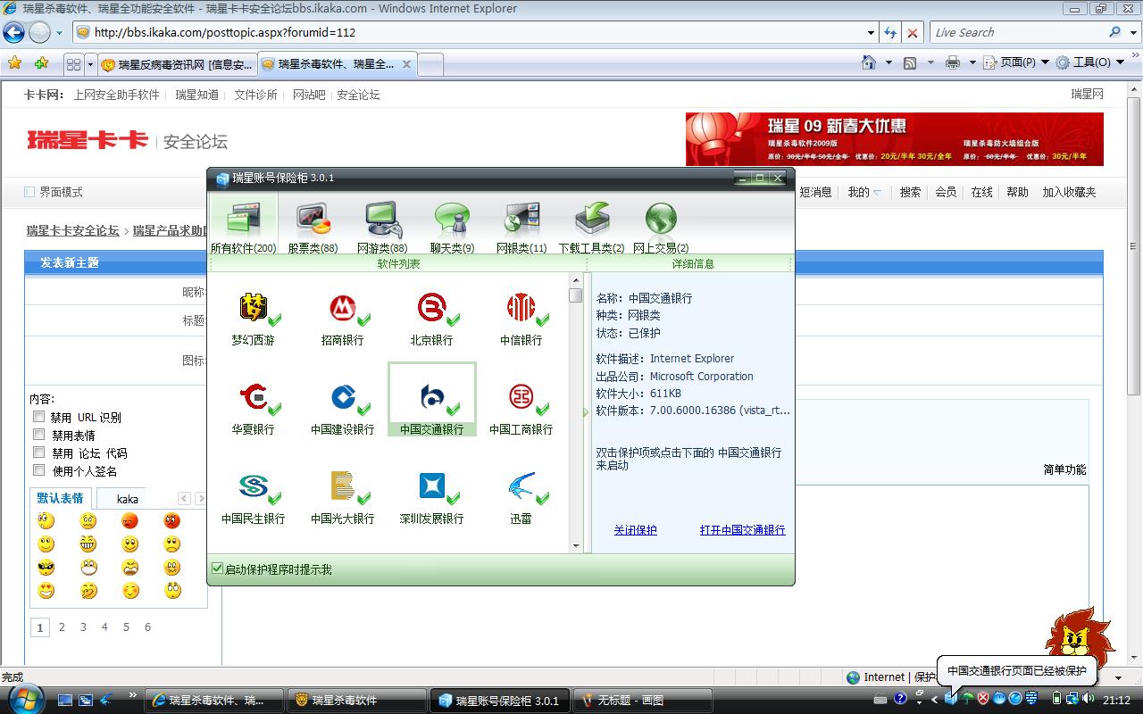This screenshot has width=1143, height=714.
Task: Toggle 启动保护程序时提示我 checkbox
Action: 217,569
